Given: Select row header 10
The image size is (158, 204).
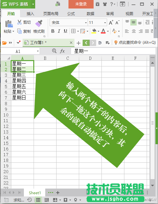Looking at the screenshot, I should 6,115.
